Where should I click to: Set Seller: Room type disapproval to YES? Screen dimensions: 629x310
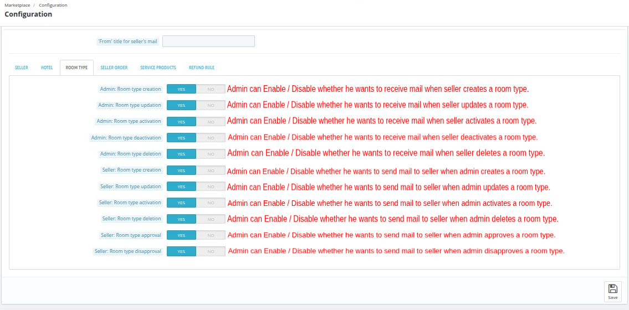(x=181, y=251)
